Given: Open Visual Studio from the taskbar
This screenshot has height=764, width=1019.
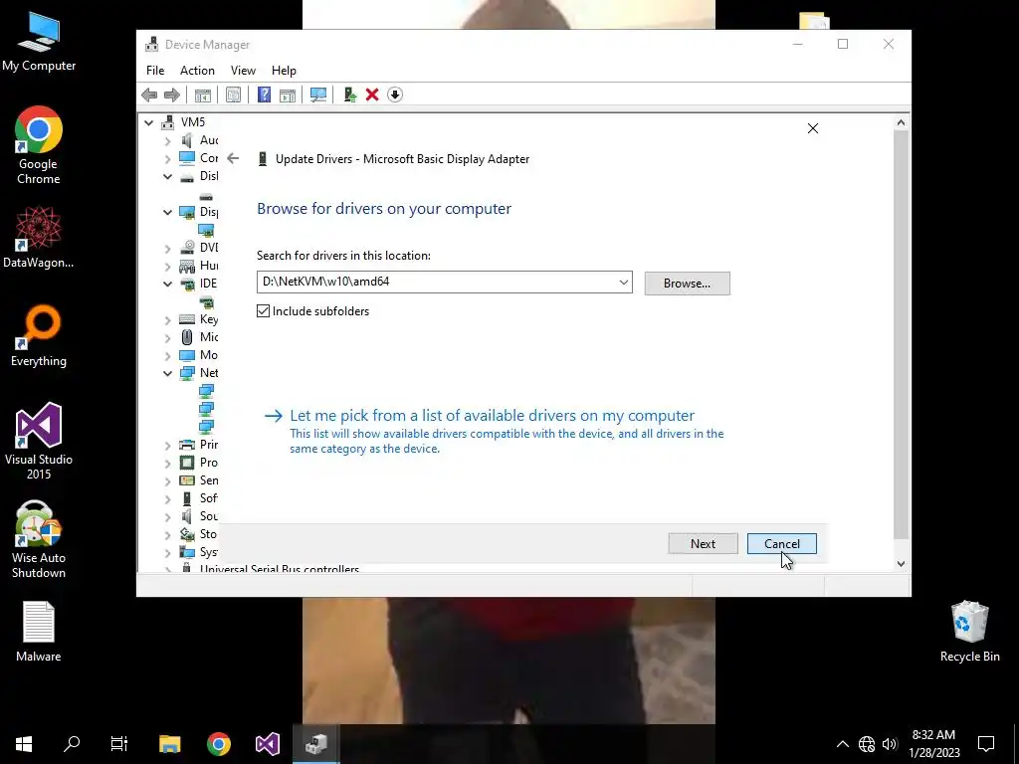Looking at the screenshot, I should pyautogui.click(x=267, y=744).
